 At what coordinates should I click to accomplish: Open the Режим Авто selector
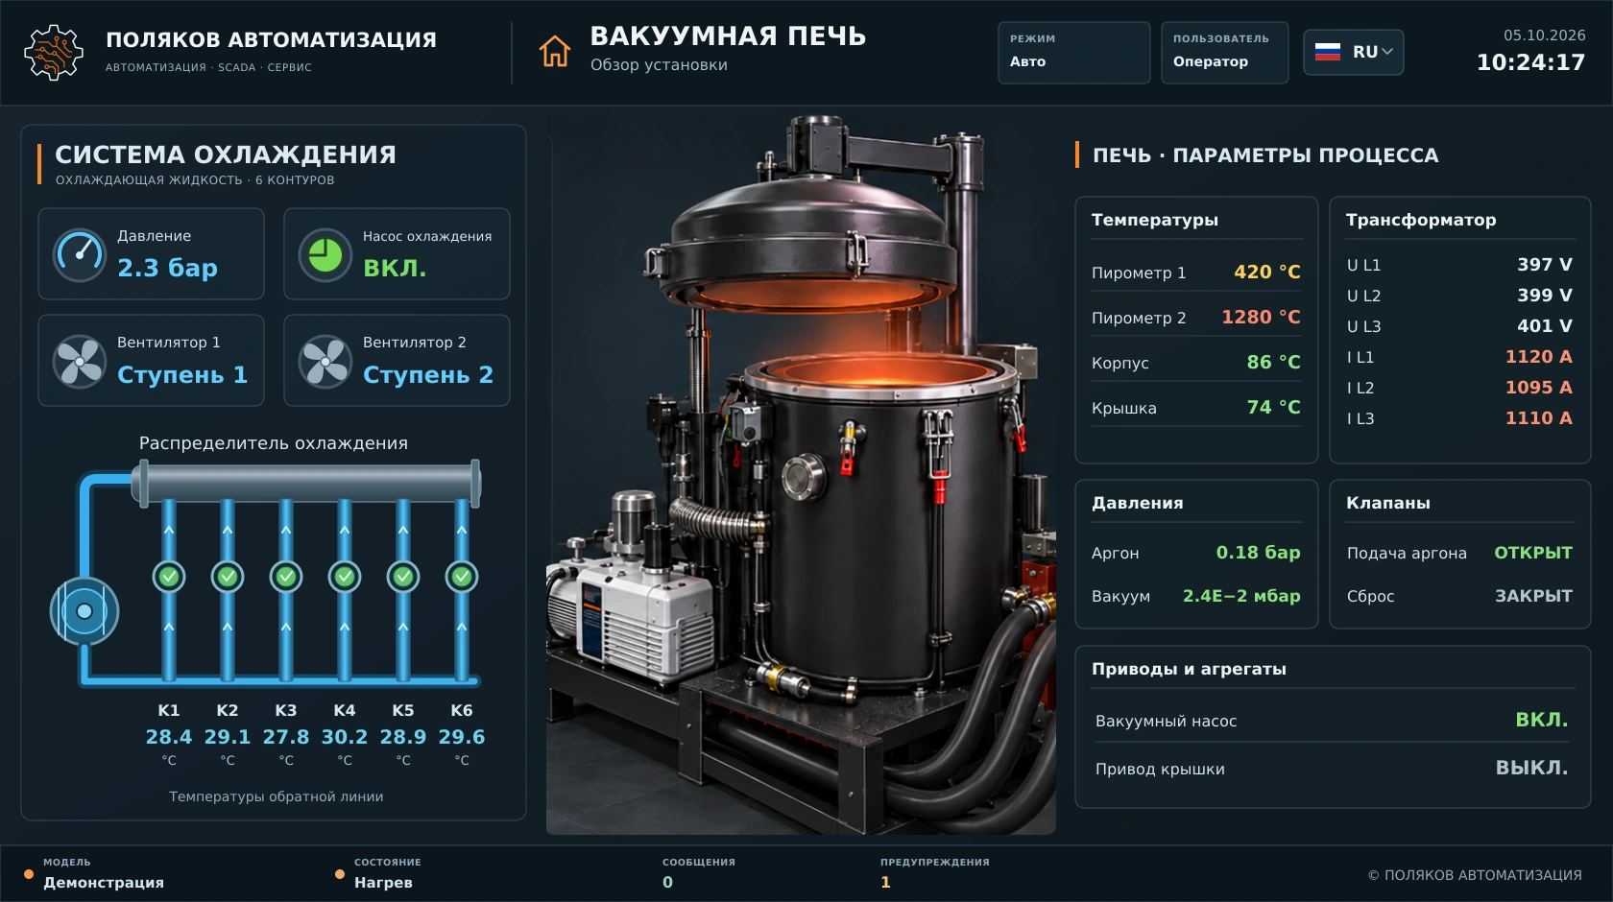pos(1073,53)
